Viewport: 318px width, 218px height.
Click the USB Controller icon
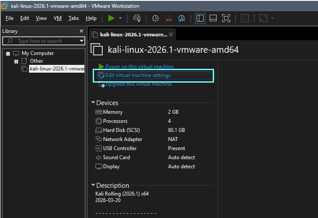click(99, 148)
